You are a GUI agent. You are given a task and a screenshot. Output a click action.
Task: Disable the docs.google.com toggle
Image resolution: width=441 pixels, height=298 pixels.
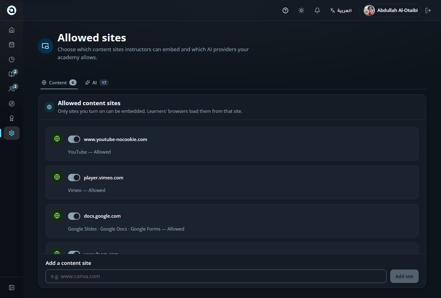74,216
